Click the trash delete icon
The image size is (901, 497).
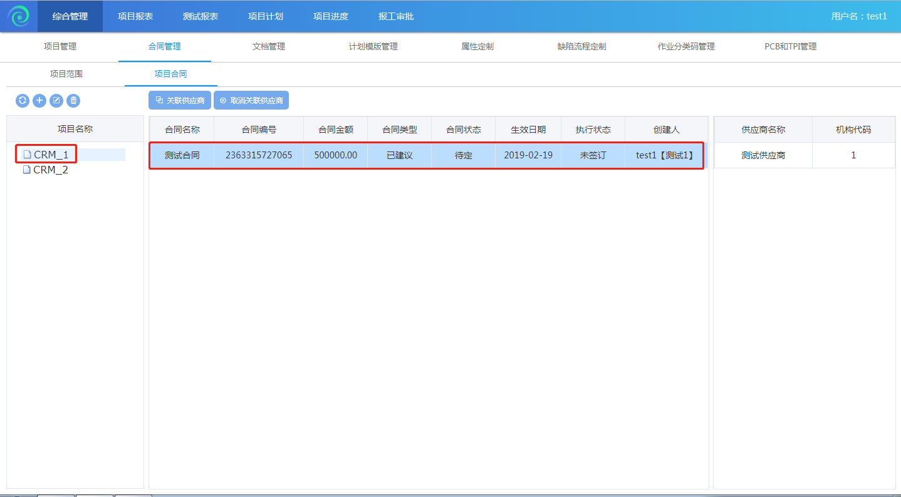click(x=73, y=101)
